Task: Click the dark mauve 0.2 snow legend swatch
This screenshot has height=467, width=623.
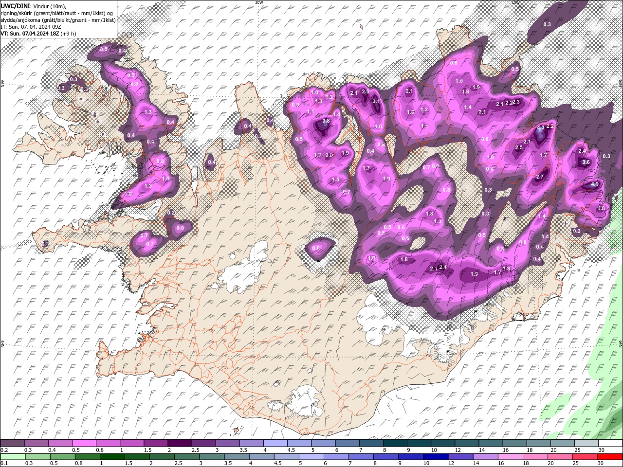Action: click(x=12, y=443)
